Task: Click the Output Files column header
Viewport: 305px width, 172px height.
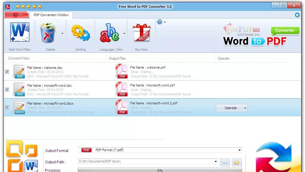Action: (x=117, y=58)
